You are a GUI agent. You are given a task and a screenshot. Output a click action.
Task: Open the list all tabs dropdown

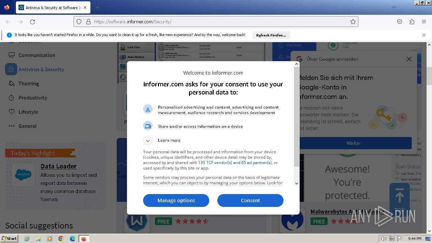394,7
